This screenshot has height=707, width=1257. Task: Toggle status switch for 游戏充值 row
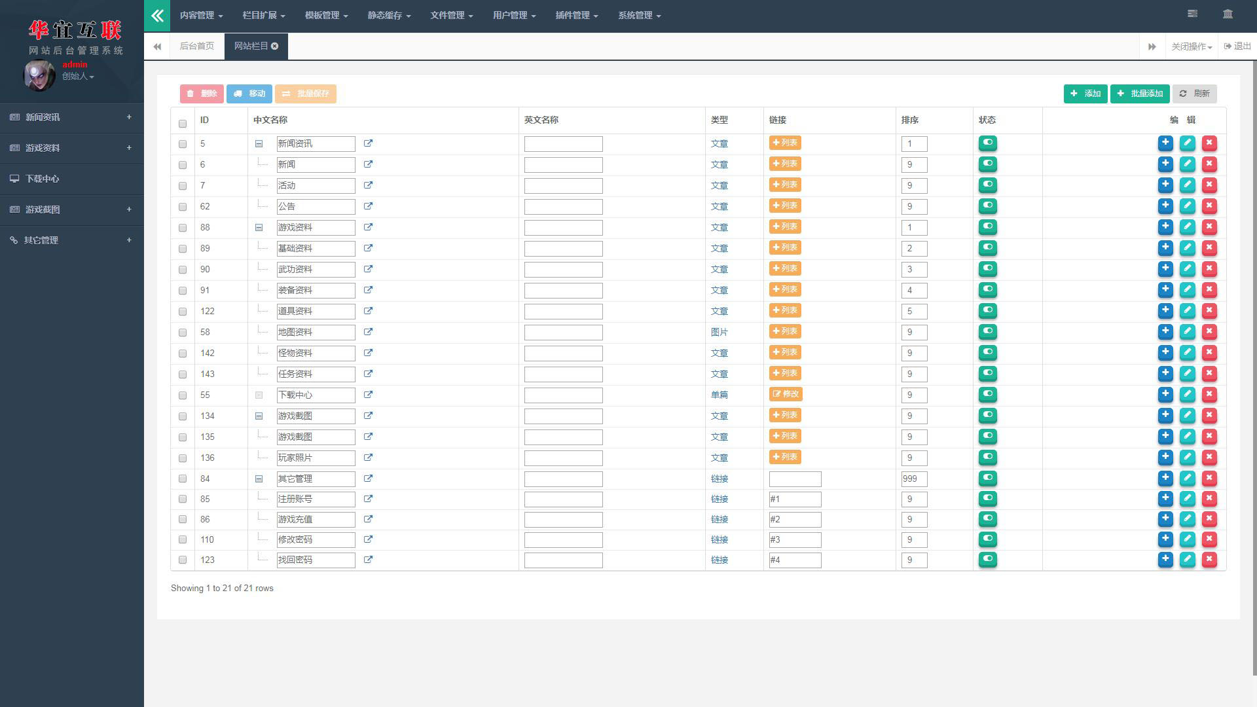987,518
